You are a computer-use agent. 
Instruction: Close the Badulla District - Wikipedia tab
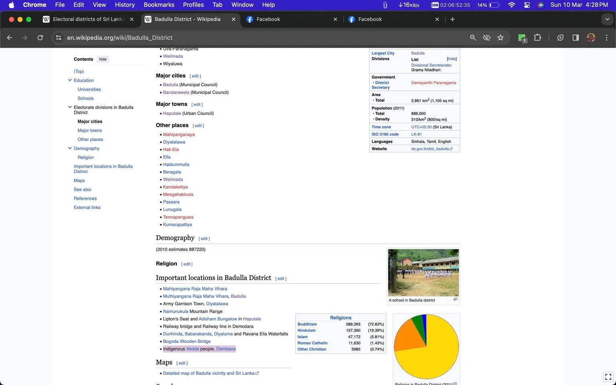[233, 19]
